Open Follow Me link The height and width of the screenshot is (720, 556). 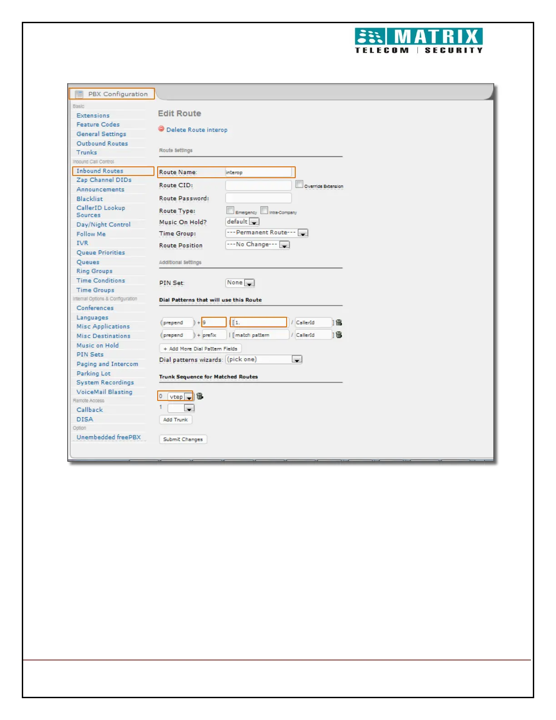(x=91, y=234)
